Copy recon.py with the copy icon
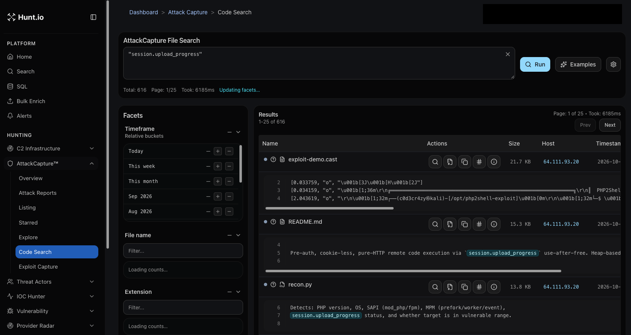631x335 pixels. [x=465, y=287]
